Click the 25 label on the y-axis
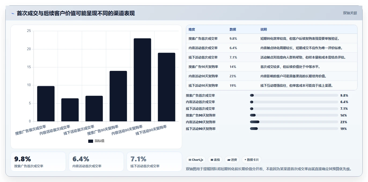 (29, 31)
